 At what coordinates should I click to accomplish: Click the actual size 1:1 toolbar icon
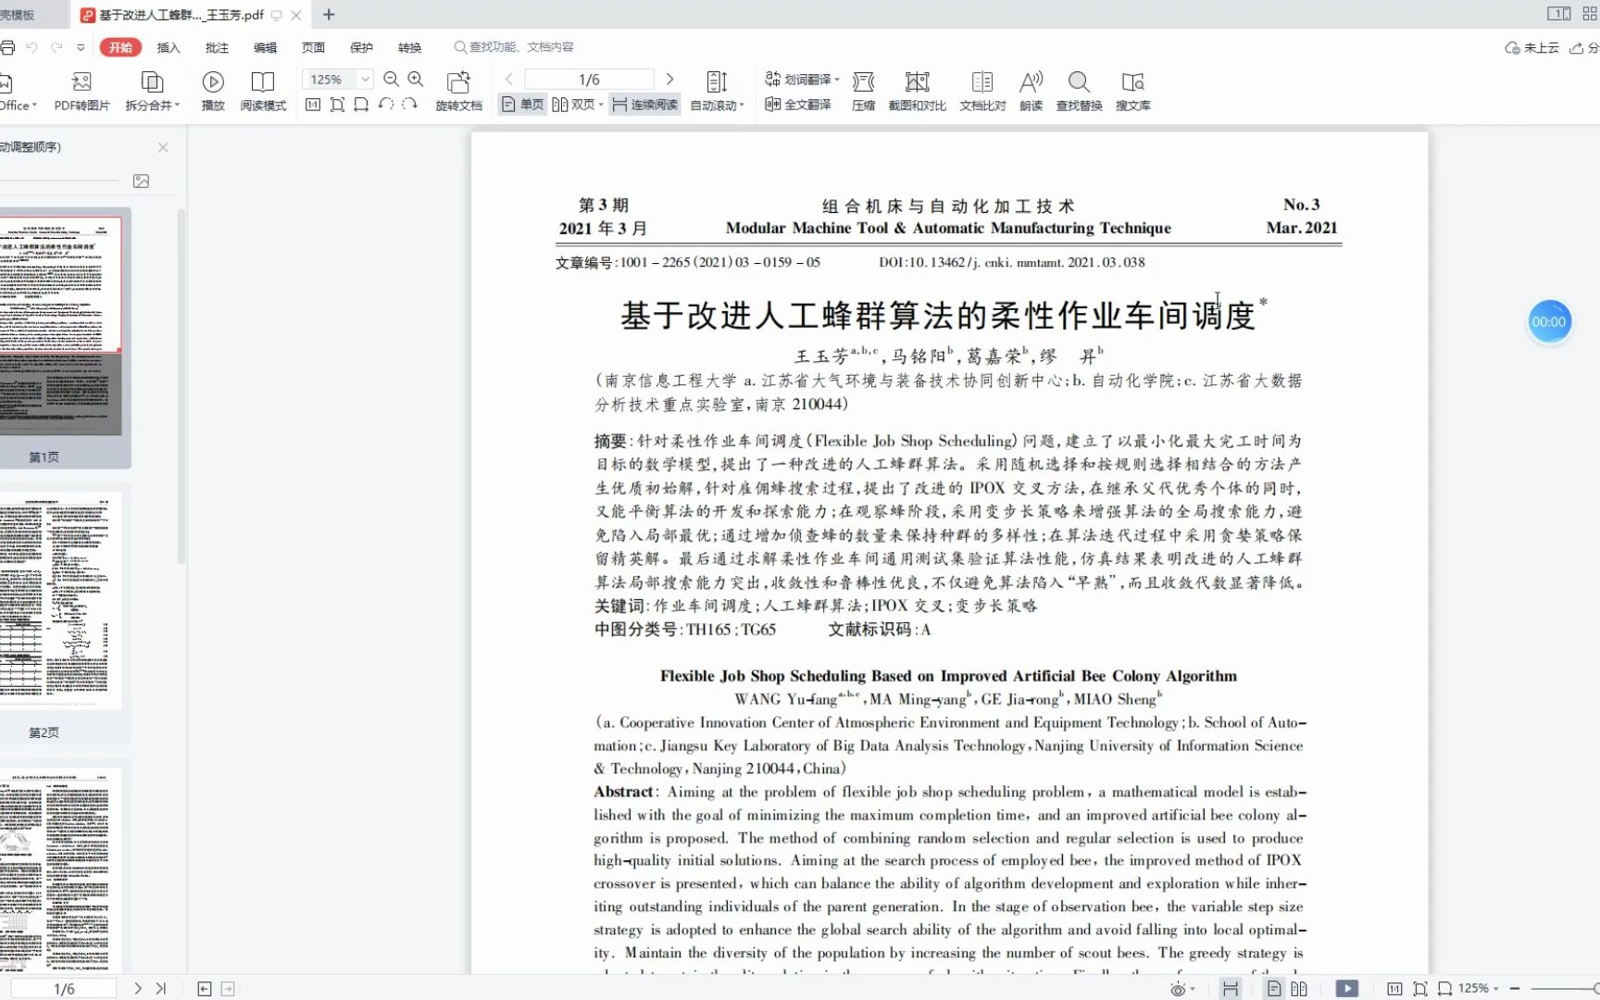tap(313, 105)
